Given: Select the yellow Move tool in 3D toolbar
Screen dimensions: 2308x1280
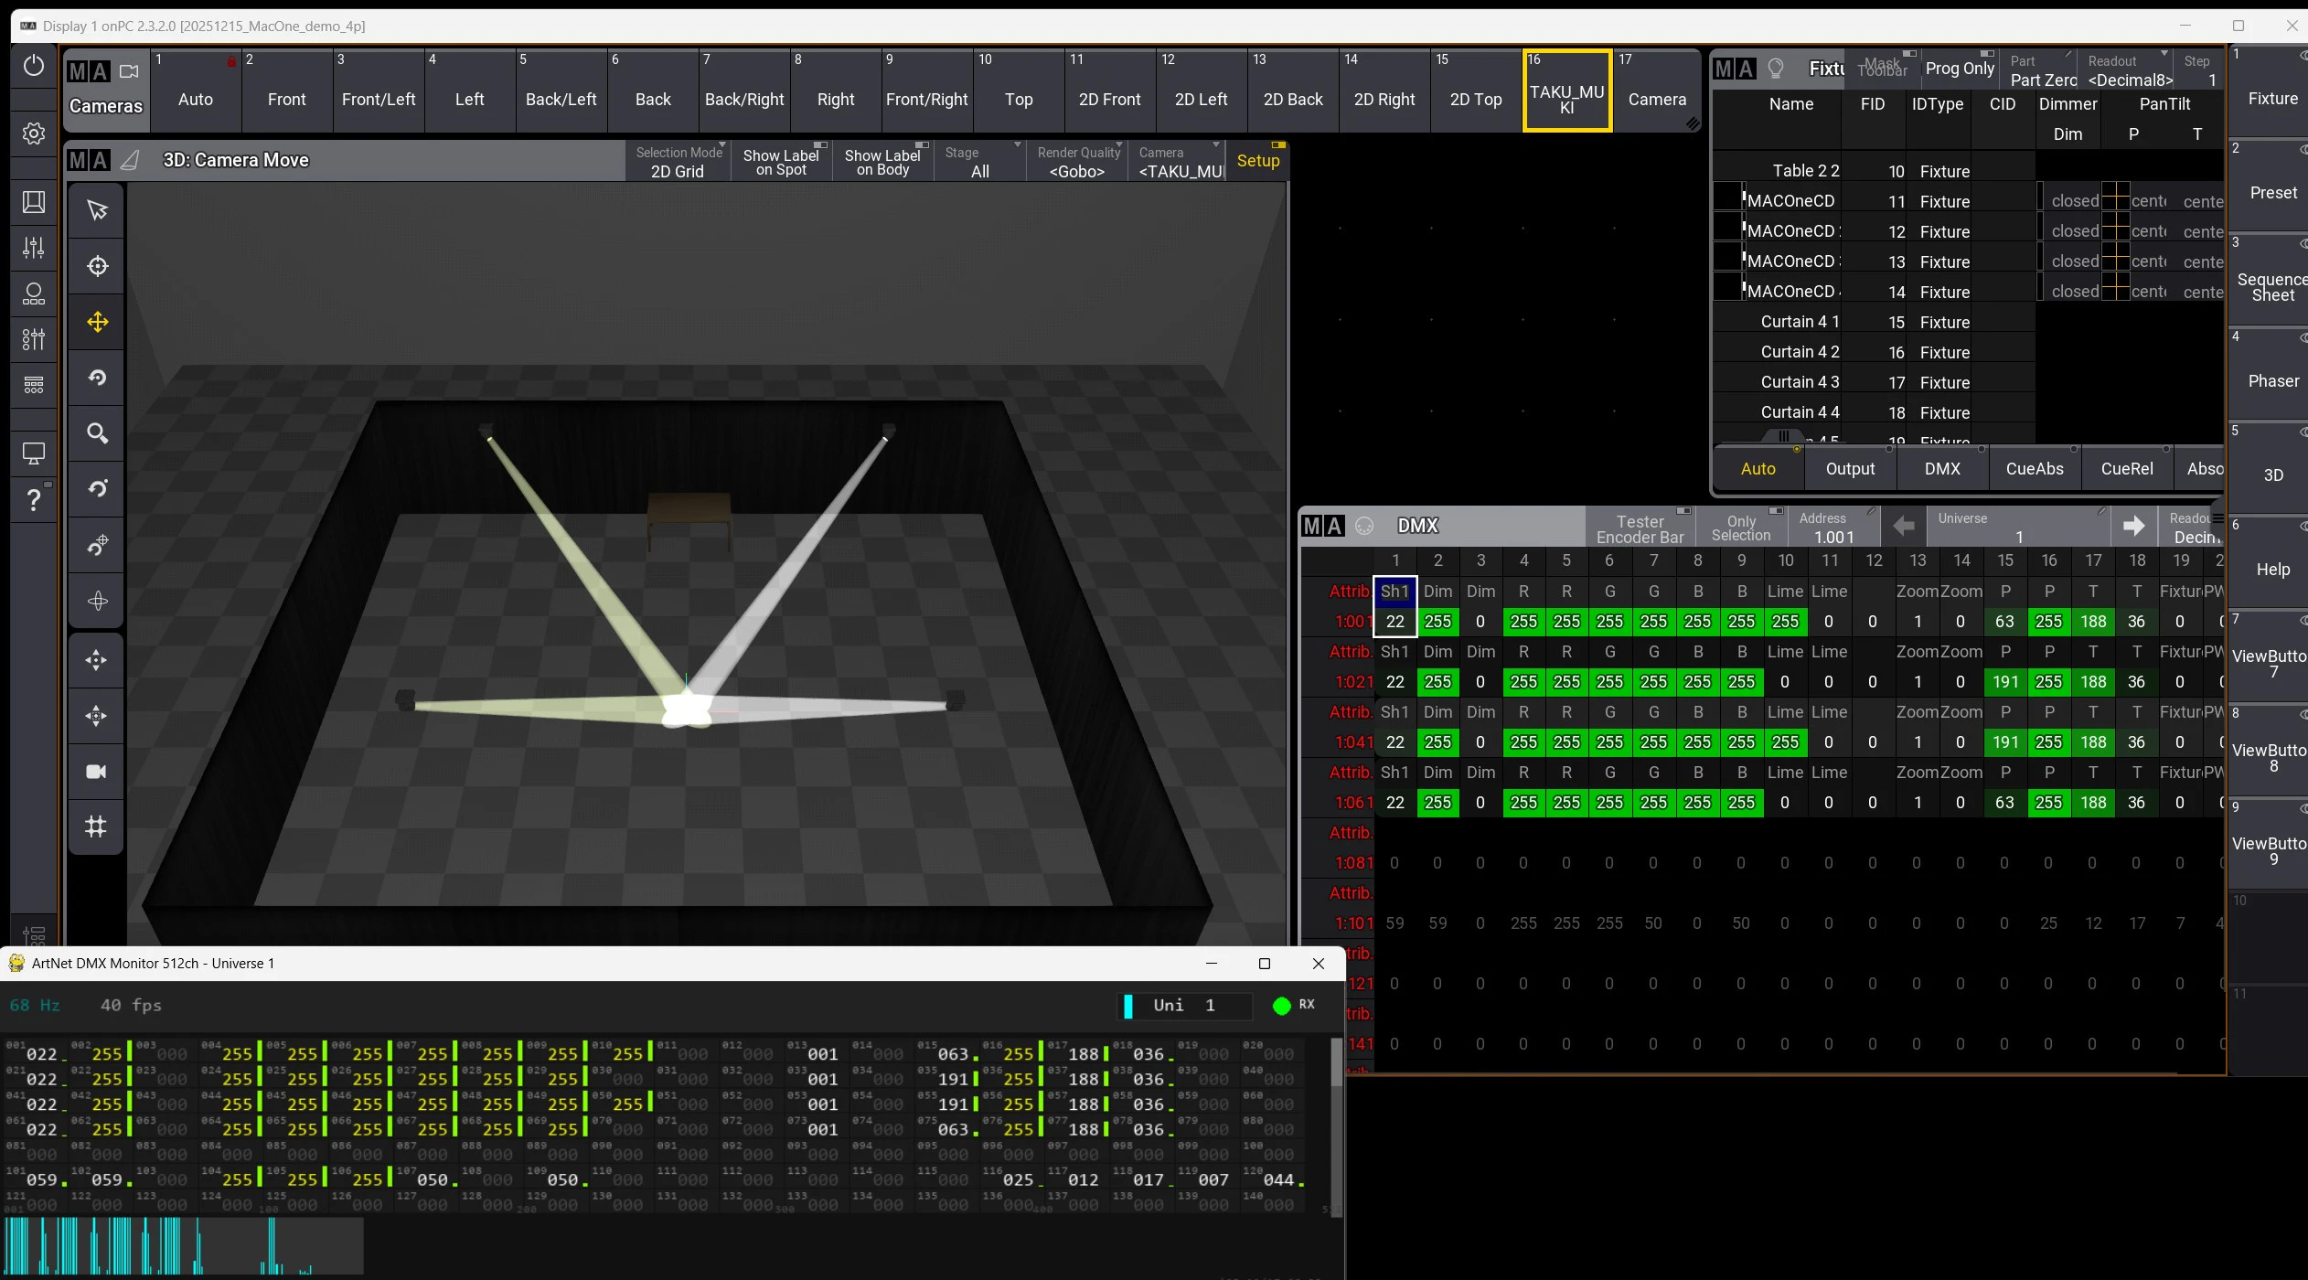Looking at the screenshot, I should pyautogui.click(x=97, y=322).
